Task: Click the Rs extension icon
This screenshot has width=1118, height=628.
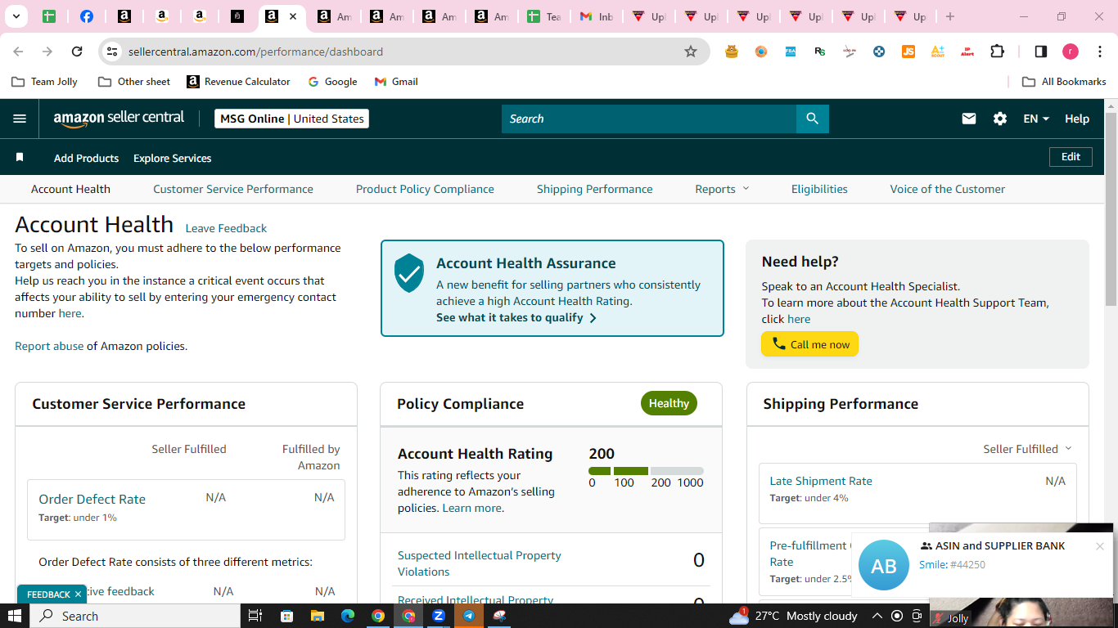Action: pos(820,52)
